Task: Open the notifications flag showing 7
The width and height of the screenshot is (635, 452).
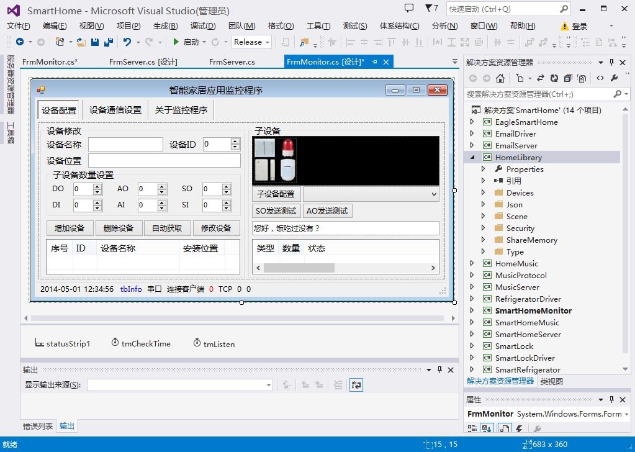Action: coord(431,8)
